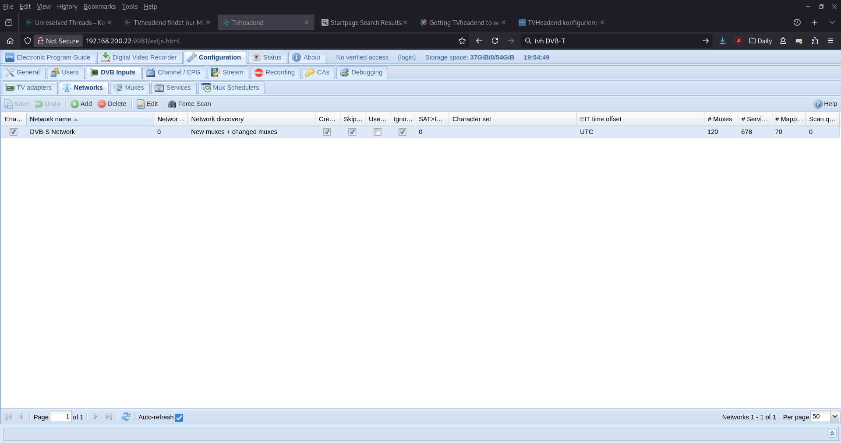Disable the Auto-refresh checkbox
Screen dimensions: 841x443
point(179,418)
